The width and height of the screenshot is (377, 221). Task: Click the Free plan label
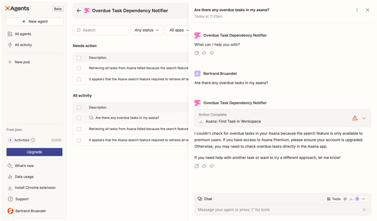click(x=14, y=130)
